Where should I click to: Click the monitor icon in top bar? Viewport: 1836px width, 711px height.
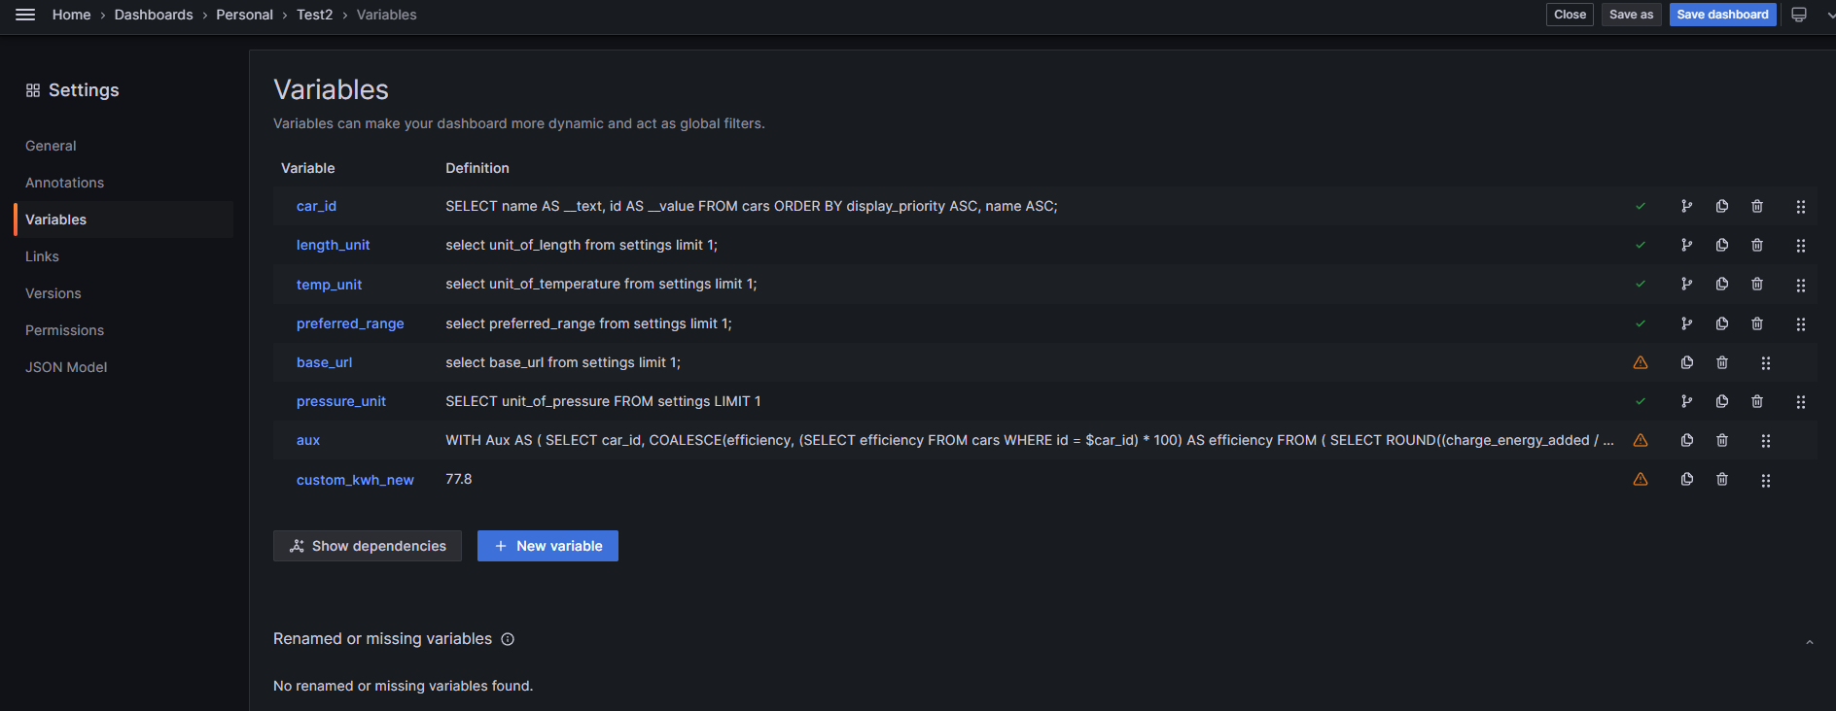click(x=1799, y=15)
